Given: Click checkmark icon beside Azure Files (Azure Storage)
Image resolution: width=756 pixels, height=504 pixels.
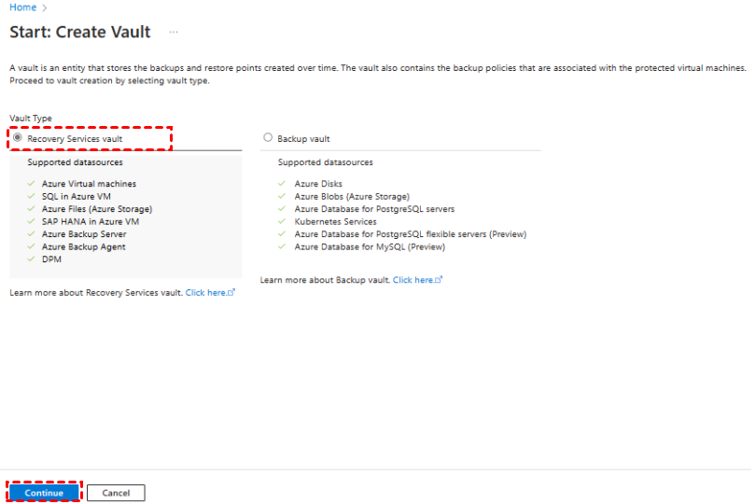Looking at the screenshot, I should [x=32, y=209].
